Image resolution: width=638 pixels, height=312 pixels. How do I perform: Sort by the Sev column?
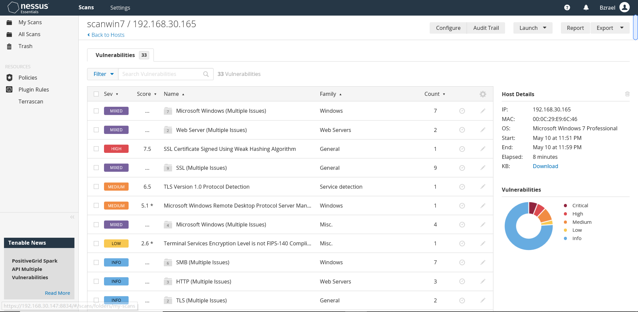(111, 94)
